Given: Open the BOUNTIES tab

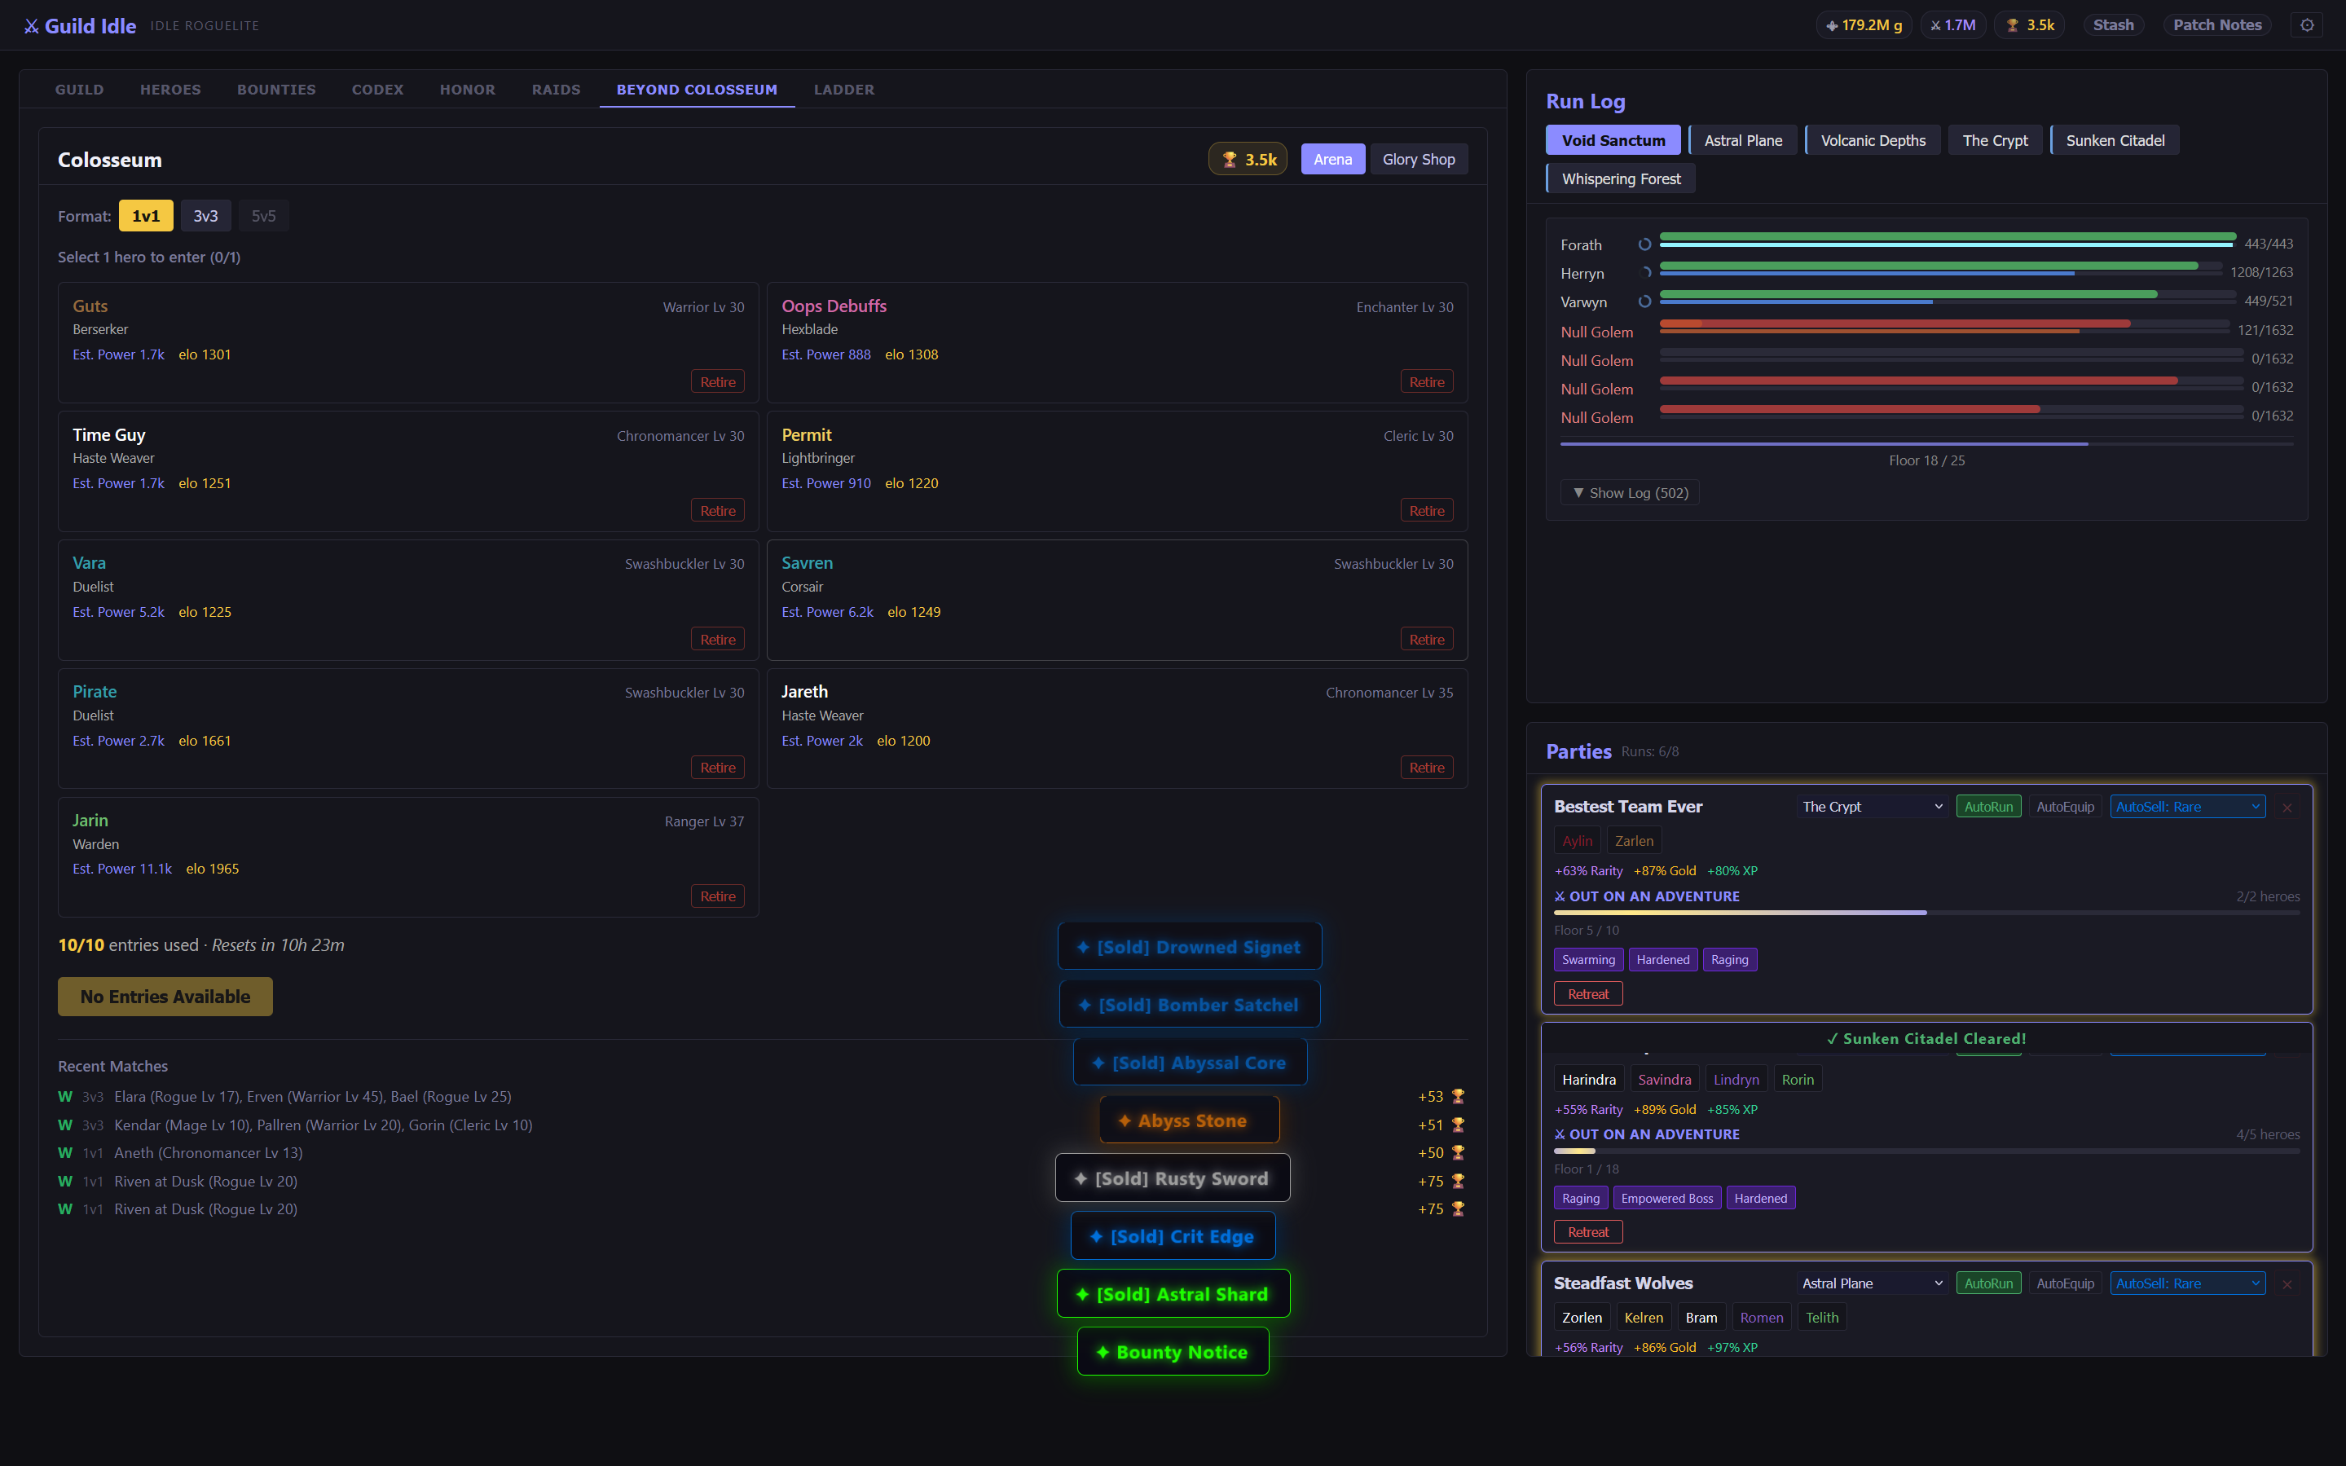Looking at the screenshot, I should [x=276, y=89].
